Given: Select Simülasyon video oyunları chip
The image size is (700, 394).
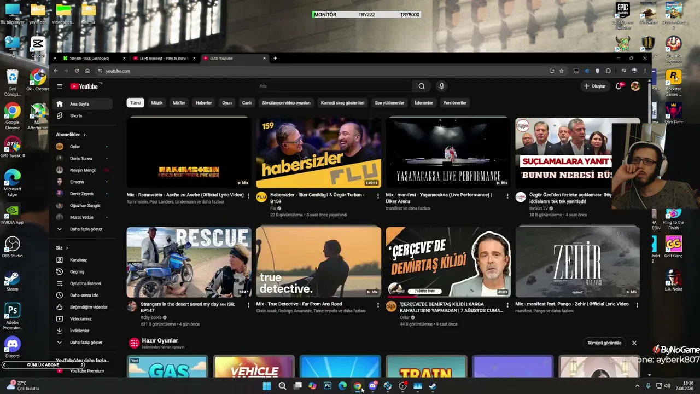Looking at the screenshot, I should pyautogui.click(x=286, y=103).
